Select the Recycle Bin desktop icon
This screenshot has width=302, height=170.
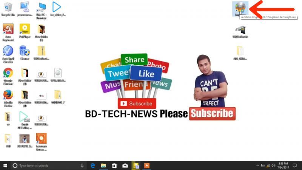(x=8, y=9)
